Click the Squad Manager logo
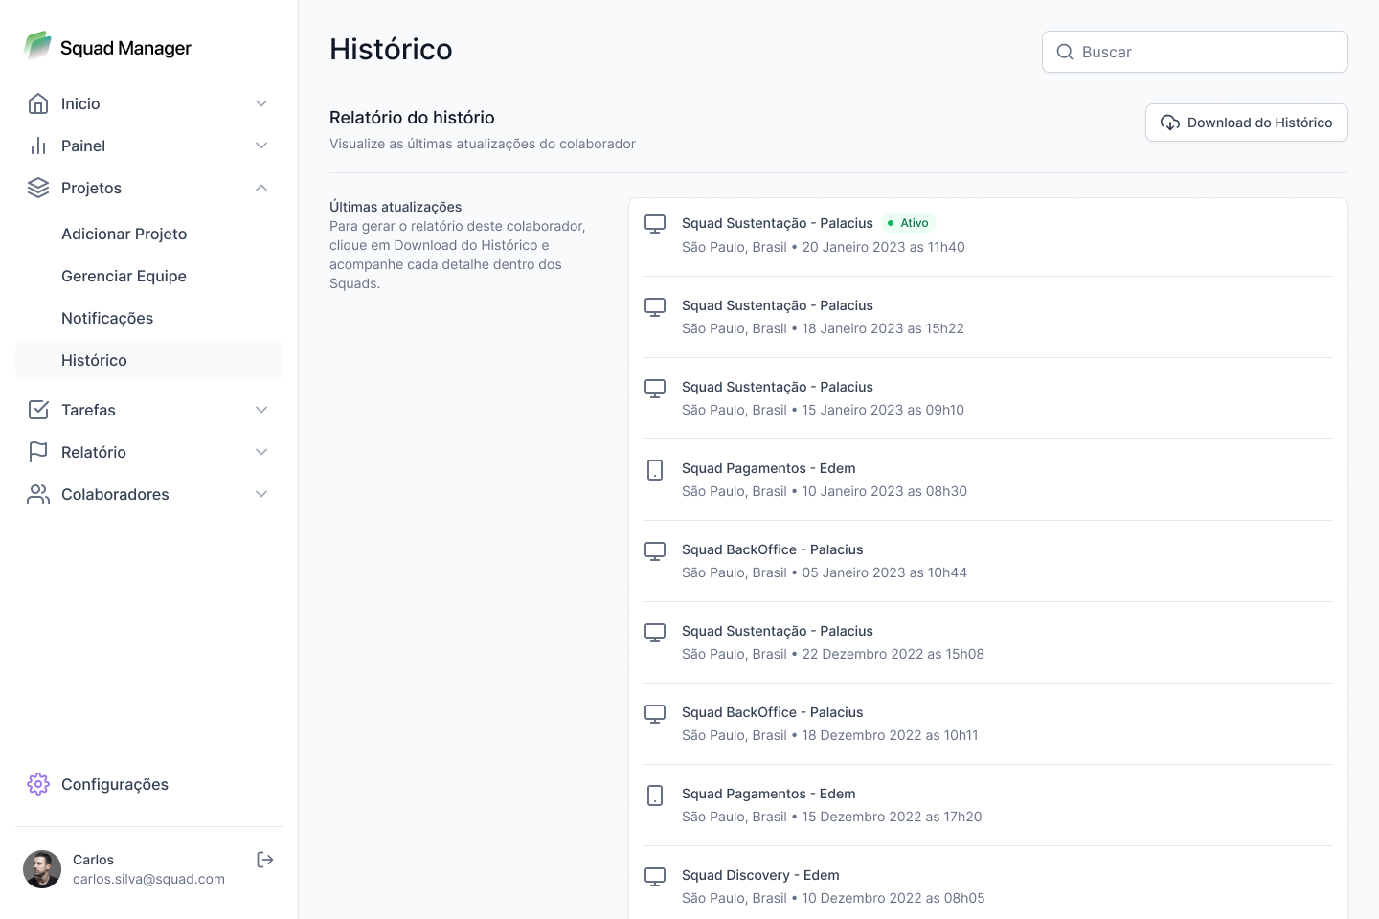This screenshot has height=919, width=1379. coord(38,46)
